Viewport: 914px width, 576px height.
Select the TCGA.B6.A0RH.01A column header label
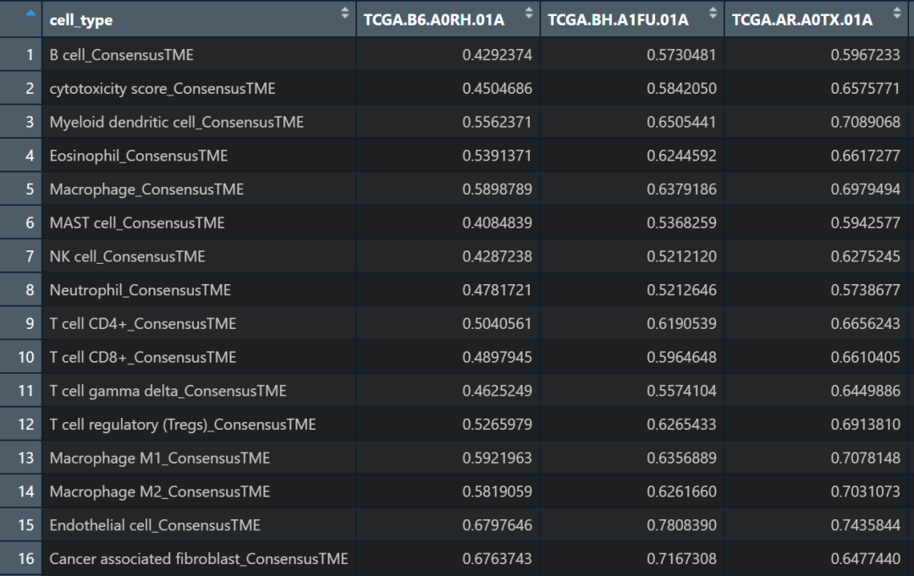point(434,19)
